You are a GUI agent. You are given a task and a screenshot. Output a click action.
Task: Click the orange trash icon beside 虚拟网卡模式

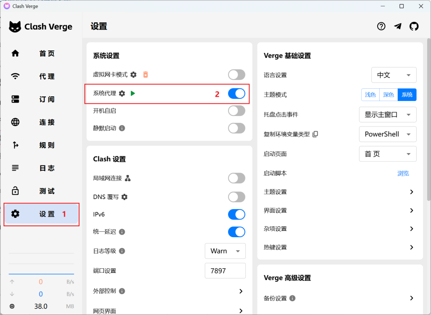pyautogui.click(x=145, y=75)
